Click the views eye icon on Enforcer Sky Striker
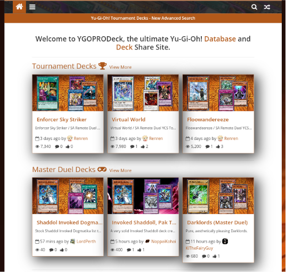 [x=37, y=146]
